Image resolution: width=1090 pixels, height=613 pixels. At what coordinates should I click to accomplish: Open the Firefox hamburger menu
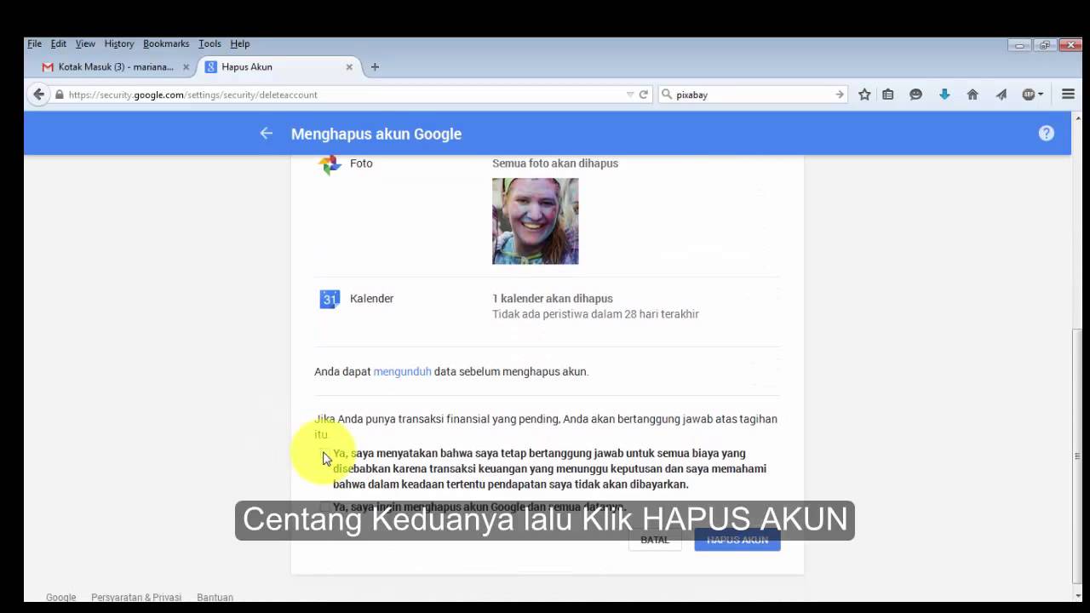[1068, 95]
